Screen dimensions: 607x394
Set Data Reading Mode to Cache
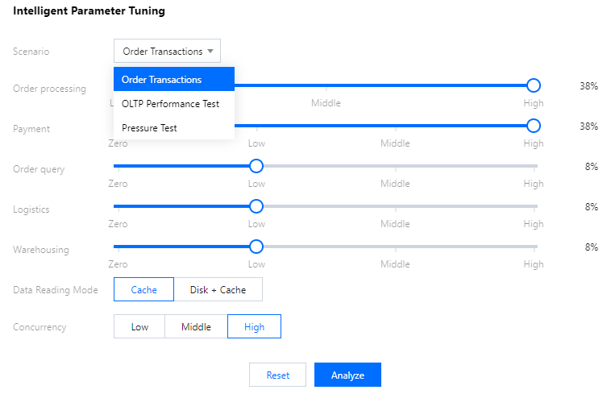tap(143, 289)
